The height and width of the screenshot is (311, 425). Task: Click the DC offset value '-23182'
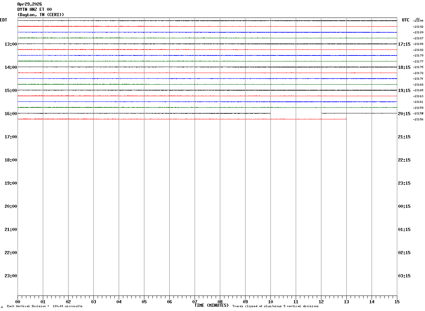pyautogui.click(x=418, y=50)
